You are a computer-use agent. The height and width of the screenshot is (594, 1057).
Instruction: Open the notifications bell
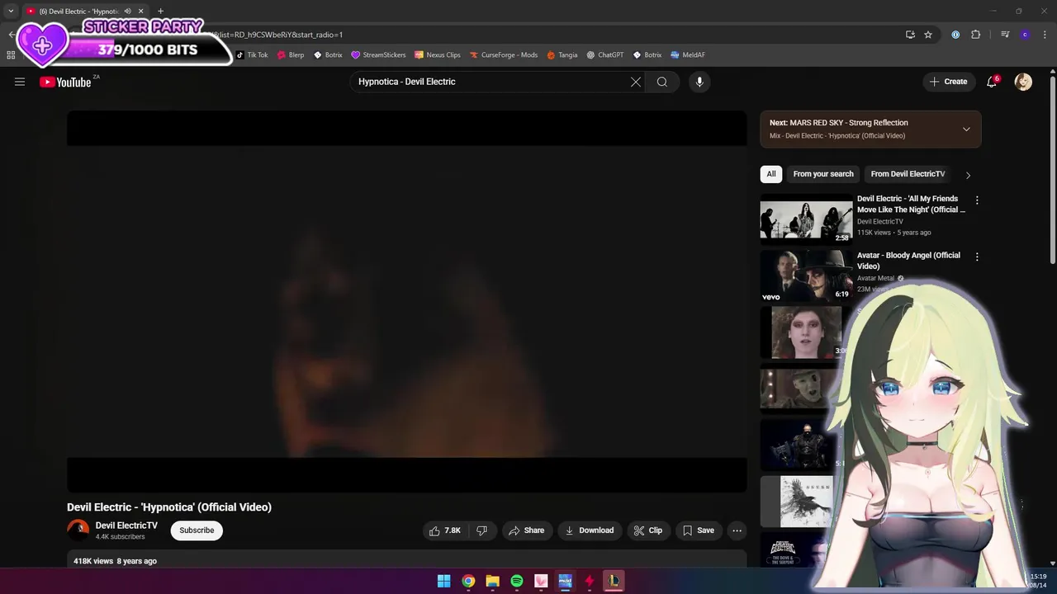(x=992, y=82)
